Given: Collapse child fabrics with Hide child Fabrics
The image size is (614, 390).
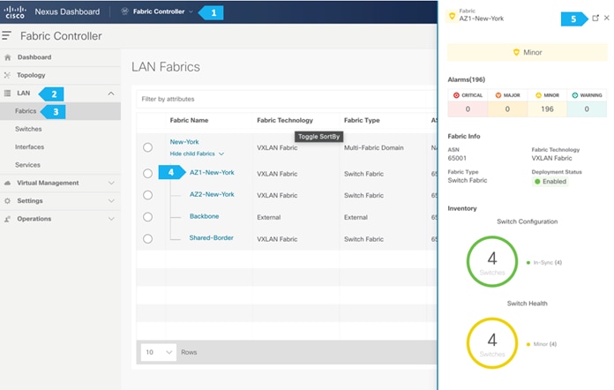Looking at the screenshot, I should click(197, 154).
